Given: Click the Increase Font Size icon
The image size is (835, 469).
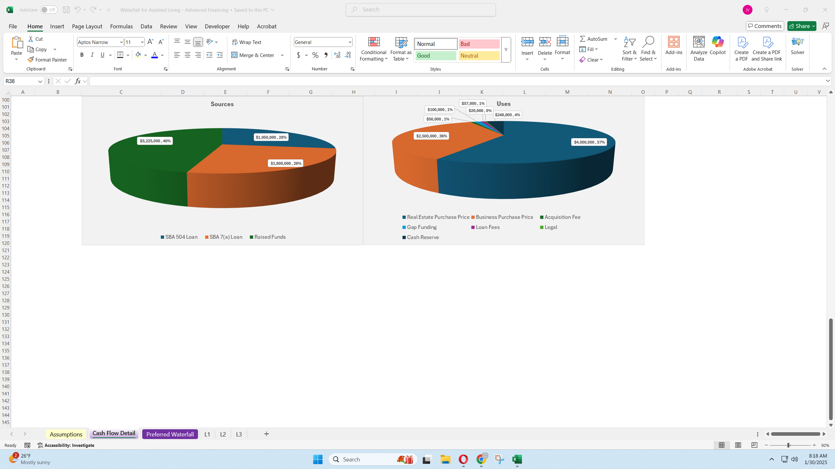Looking at the screenshot, I should (x=150, y=42).
